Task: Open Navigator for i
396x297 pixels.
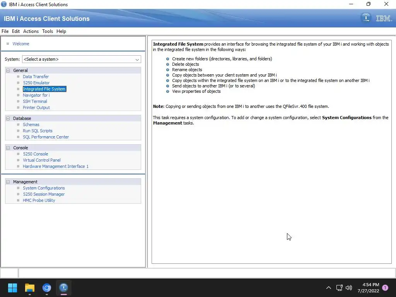Action: click(x=36, y=95)
